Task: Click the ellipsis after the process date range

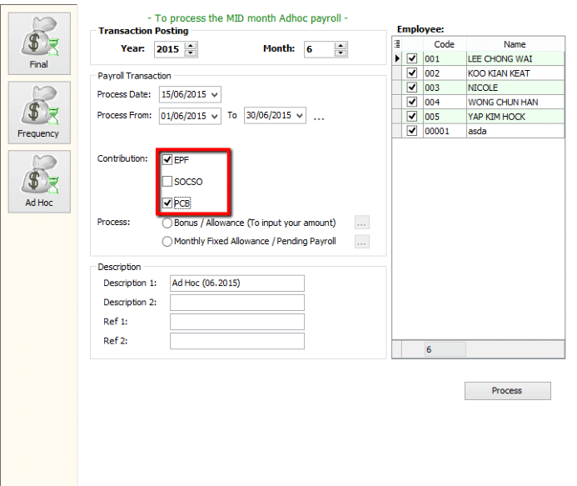Action: [x=319, y=118]
